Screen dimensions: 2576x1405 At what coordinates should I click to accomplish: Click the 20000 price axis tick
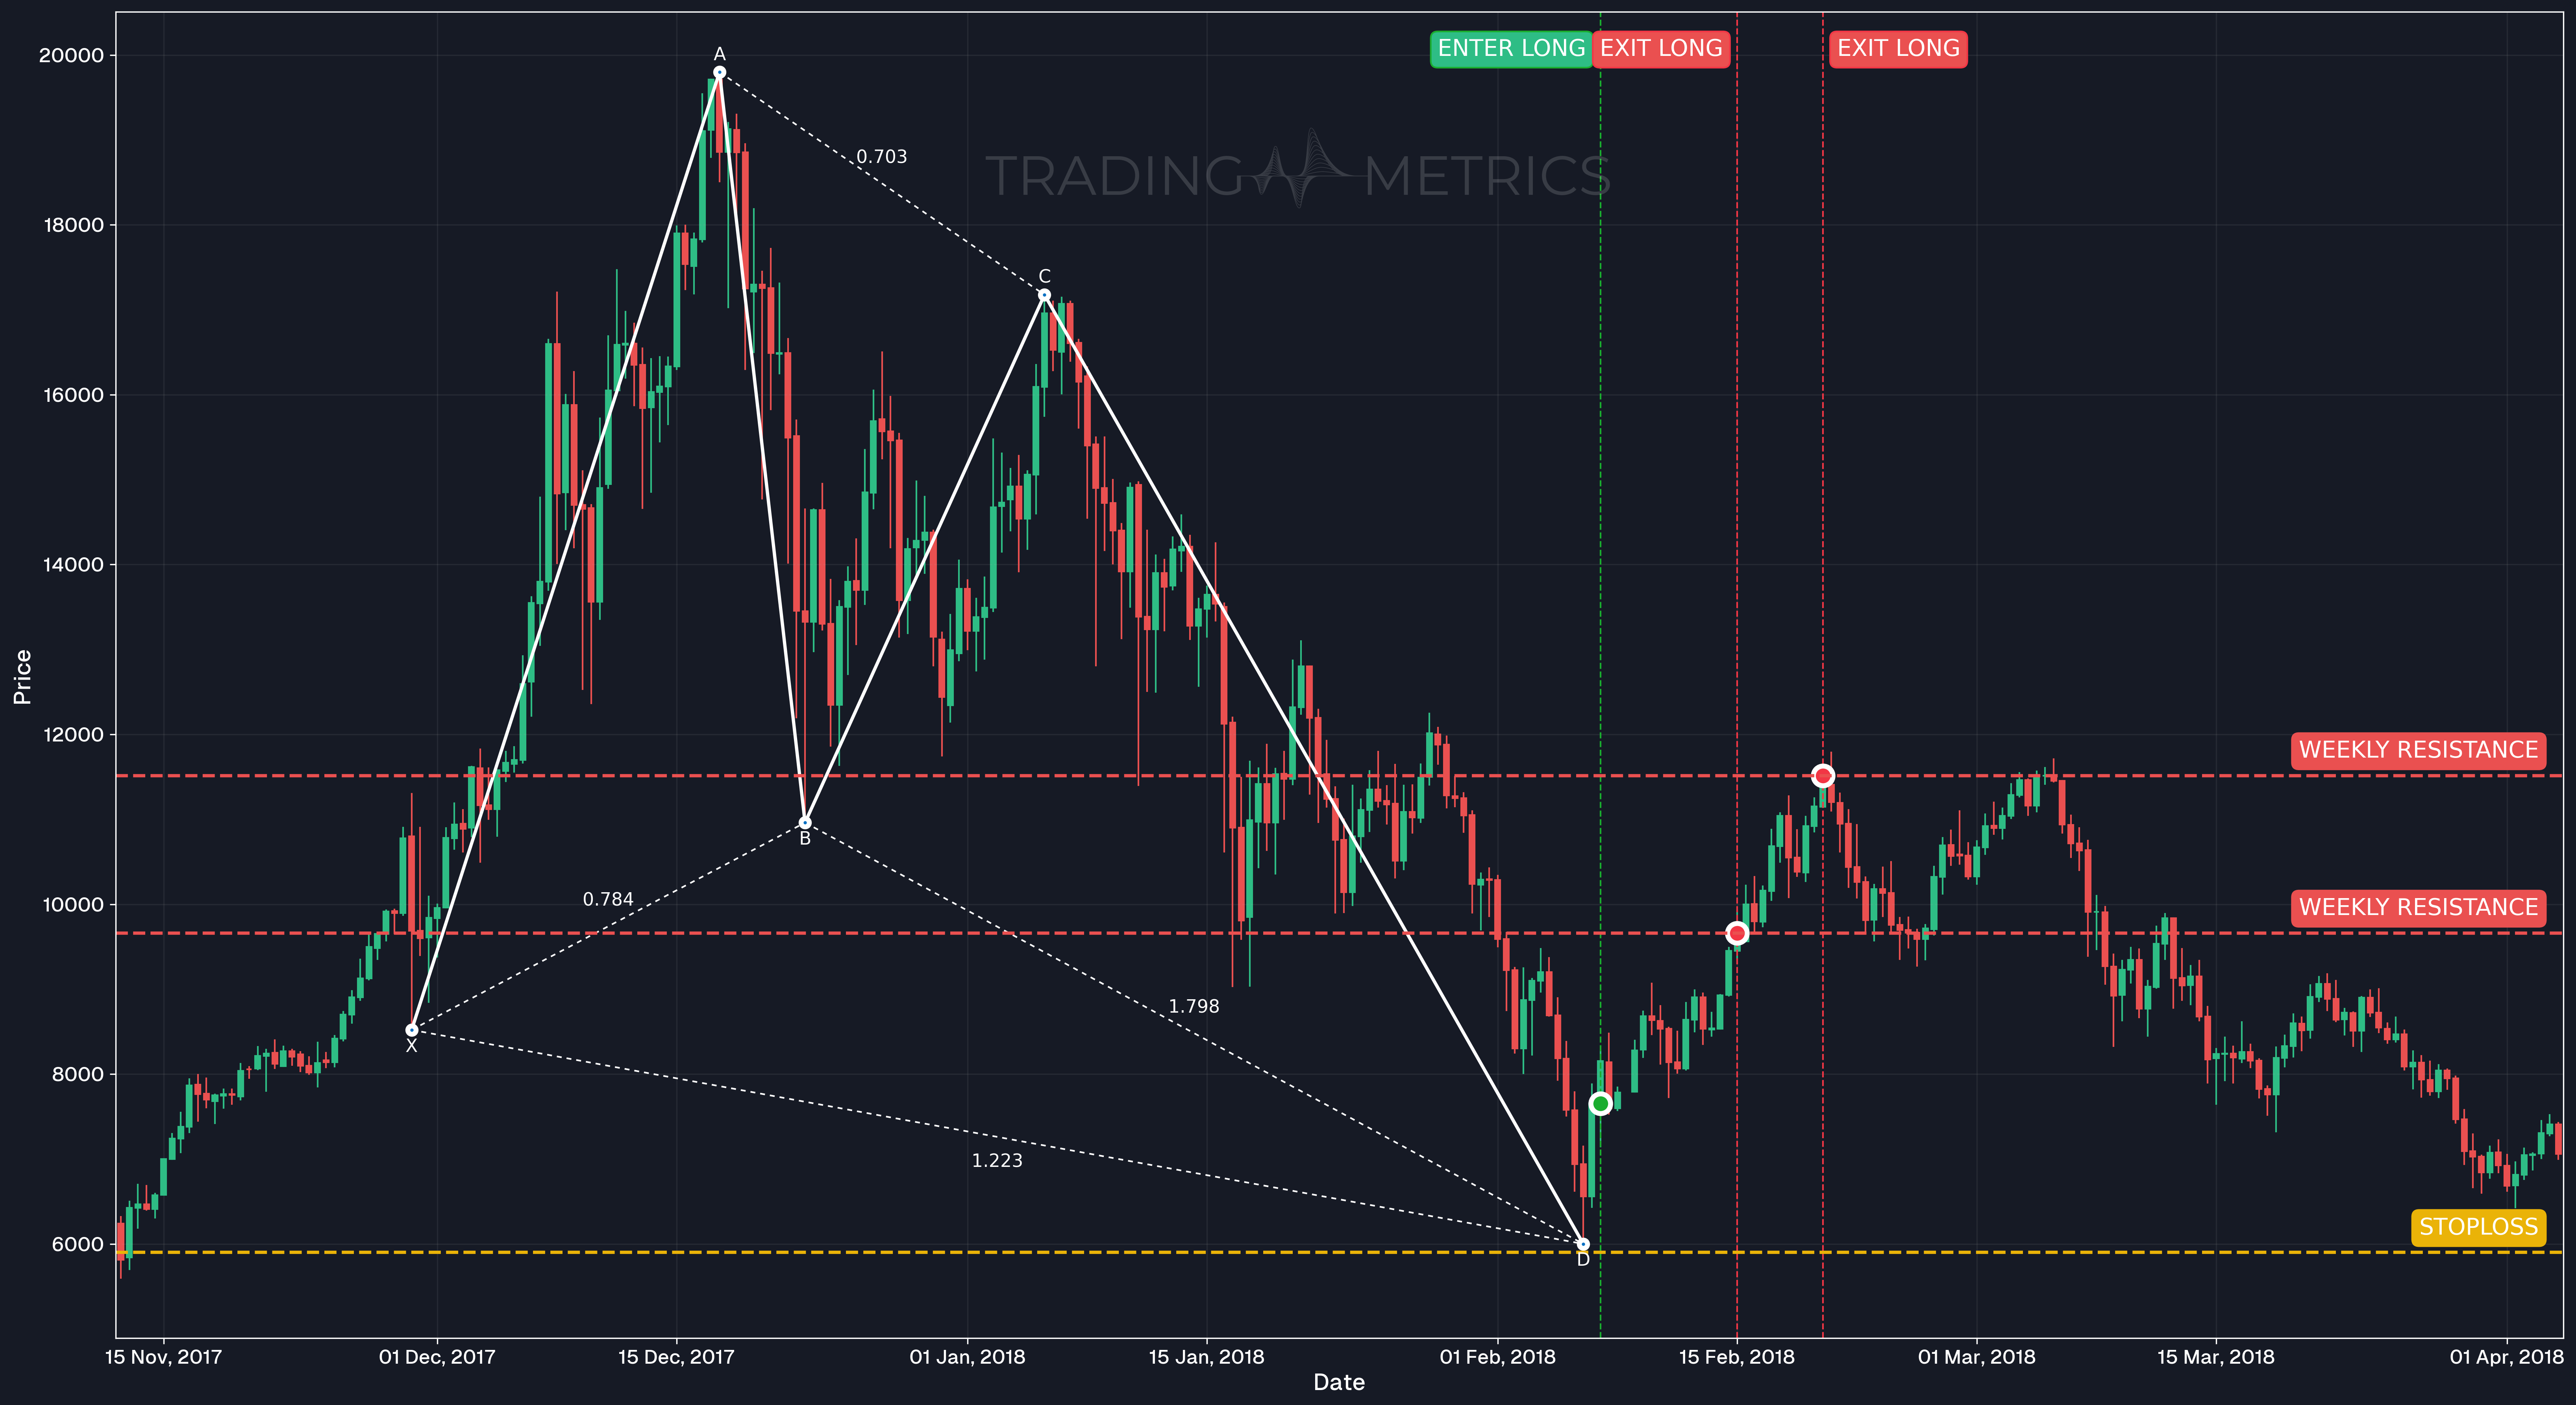point(71,56)
